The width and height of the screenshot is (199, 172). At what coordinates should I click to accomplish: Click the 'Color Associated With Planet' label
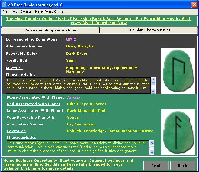(35, 111)
